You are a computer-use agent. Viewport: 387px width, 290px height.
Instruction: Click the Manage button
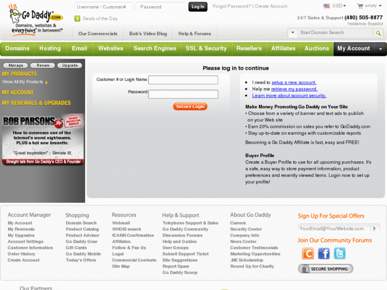(16, 65)
